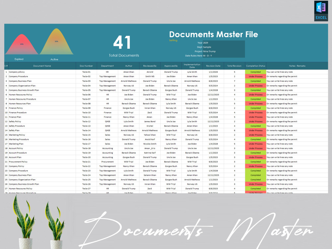Select the Tesla-05 doc number cell
This screenshot has height=249, width=332.
tap(86, 90)
